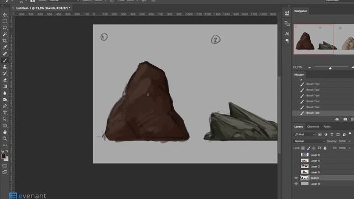This screenshot has width=354, height=199.
Task: Select the Path Selection tool
Action: (5, 119)
